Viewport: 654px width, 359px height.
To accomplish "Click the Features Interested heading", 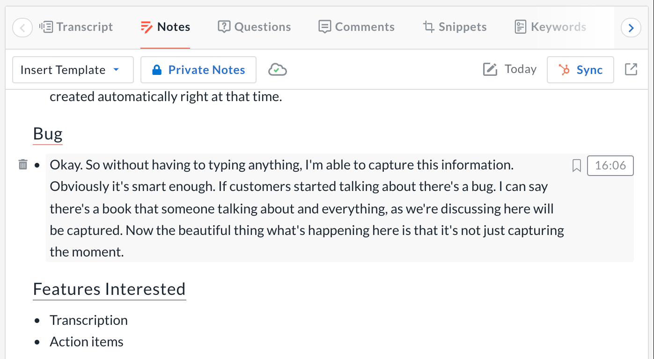I will pyautogui.click(x=109, y=289).
